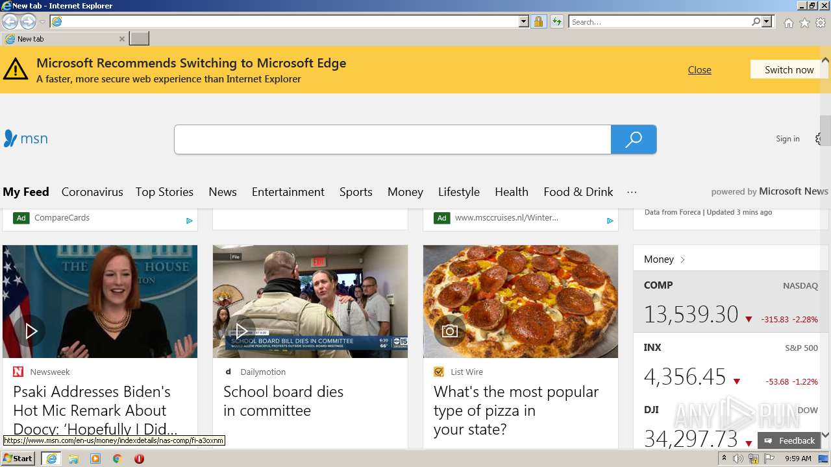Click the Switch now button

[789, 69]
